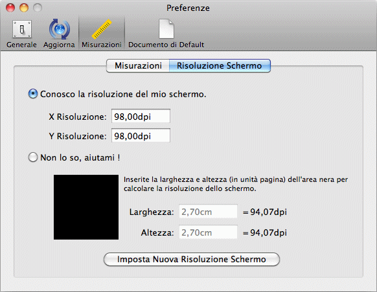The image size is (377, 292).
Task: Focus the Y Risoluzione input field
Action: tap(141, 136)
